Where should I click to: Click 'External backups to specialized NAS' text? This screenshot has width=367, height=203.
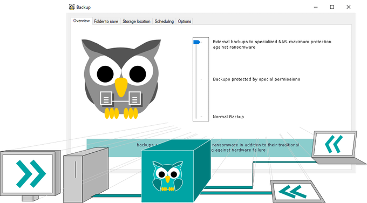tap(271, 44)
